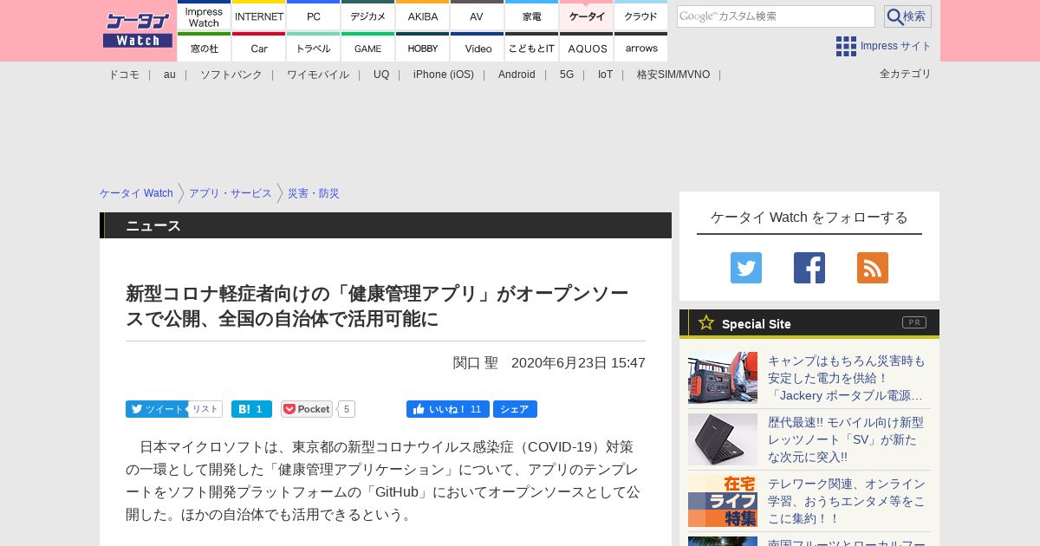The image size is (1040, 546).
Task: Click the アプリ・サービス breadcrumb link
Action: [x=231, y=193]
